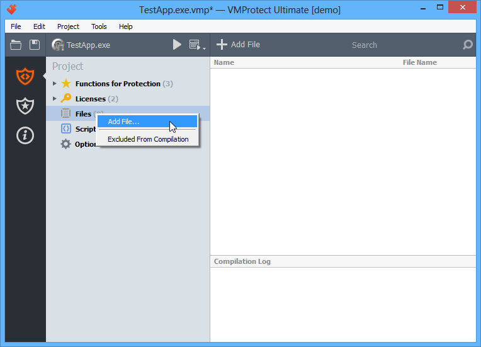Screen dimensions: 481x347
Task: Open the Tools menu
Action: (x=99, y=26)
